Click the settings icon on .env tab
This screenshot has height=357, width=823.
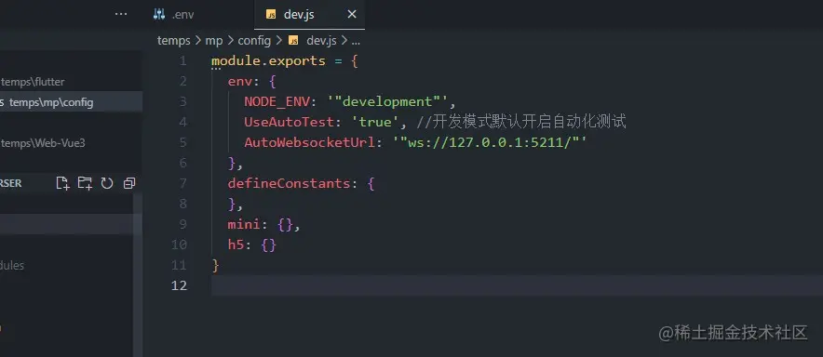pyautogui.click(x=159, y=15)
